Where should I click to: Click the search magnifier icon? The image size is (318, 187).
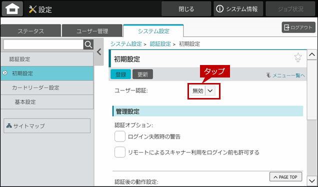[88, 44]
